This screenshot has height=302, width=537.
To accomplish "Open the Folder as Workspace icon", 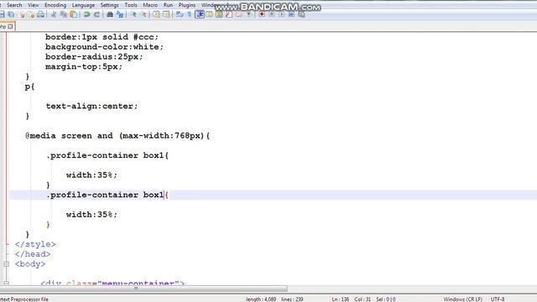I will pyautogui.click(x=238, y=14).
